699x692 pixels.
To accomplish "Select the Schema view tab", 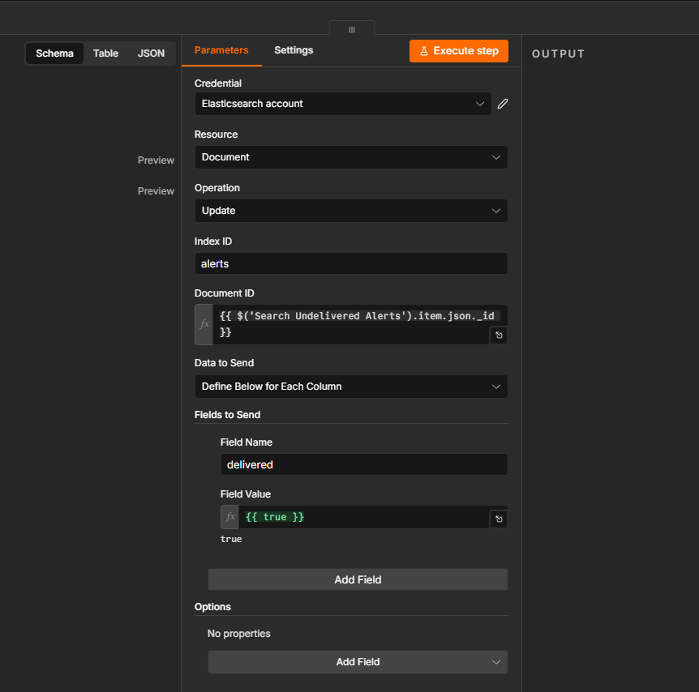I will pos(54,53).
